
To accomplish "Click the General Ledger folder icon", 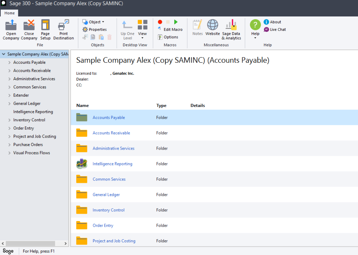I will [x=82, y=194].
